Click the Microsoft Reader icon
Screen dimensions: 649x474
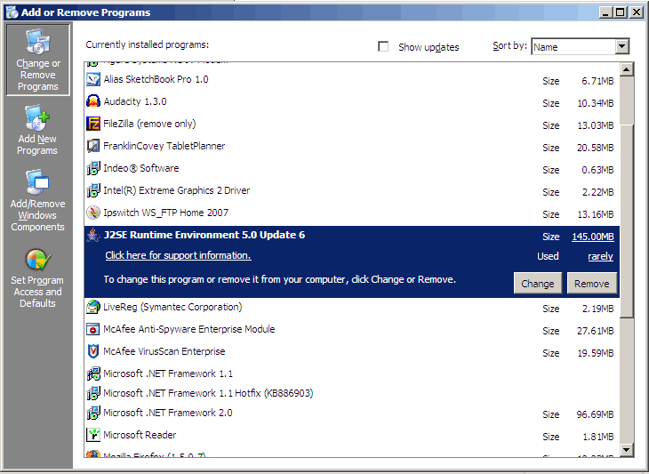point(93,435)
